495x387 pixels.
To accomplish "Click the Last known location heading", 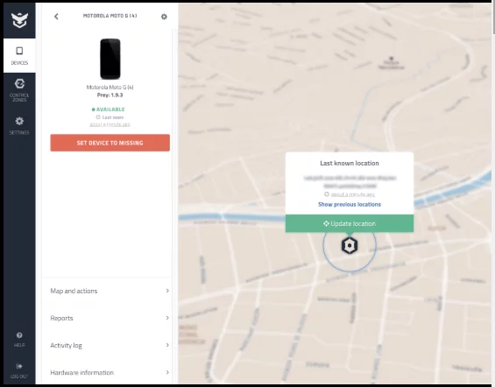I will (x=350, y=163).
